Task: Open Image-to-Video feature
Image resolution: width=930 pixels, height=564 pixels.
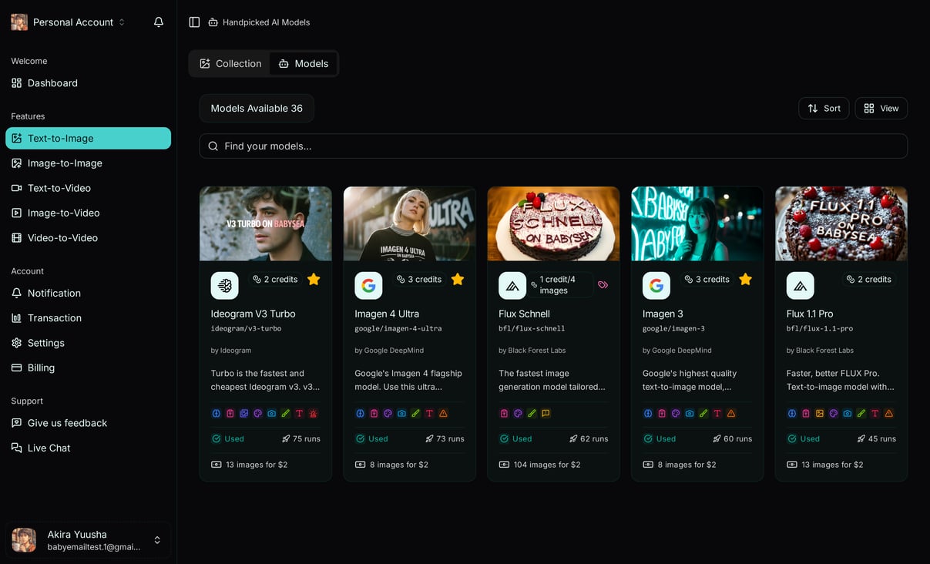Action: [x=88, y=213]
